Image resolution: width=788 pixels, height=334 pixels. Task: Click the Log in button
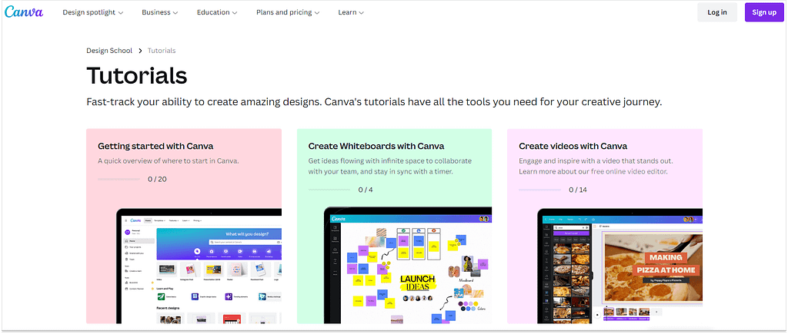point(717,12)
